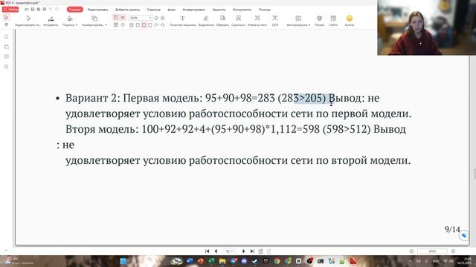Image resolution: width=476 pixels, height=267 pixels.
Task: Click the status bar zoom out button
Action: (411, 251)
